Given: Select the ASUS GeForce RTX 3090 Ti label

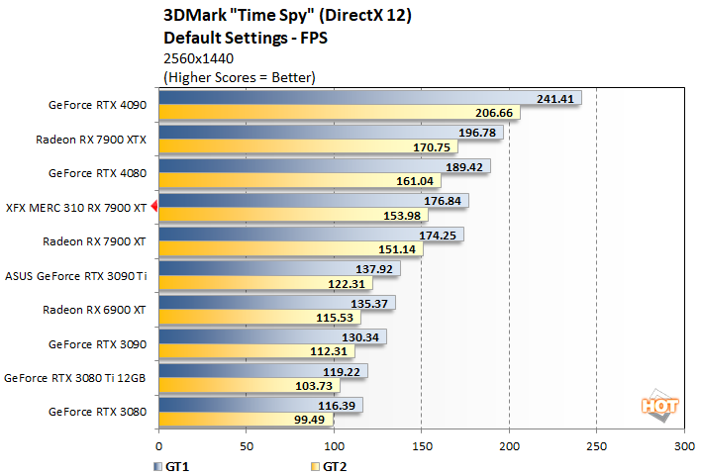Looking at the screenshot, I should click(76, 276).
